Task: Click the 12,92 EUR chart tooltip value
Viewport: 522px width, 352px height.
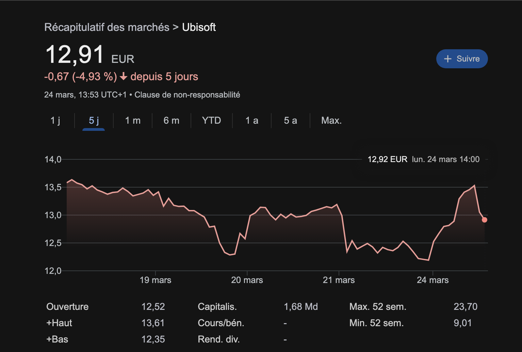Action: pyautogui.click(x=388, y=159)
